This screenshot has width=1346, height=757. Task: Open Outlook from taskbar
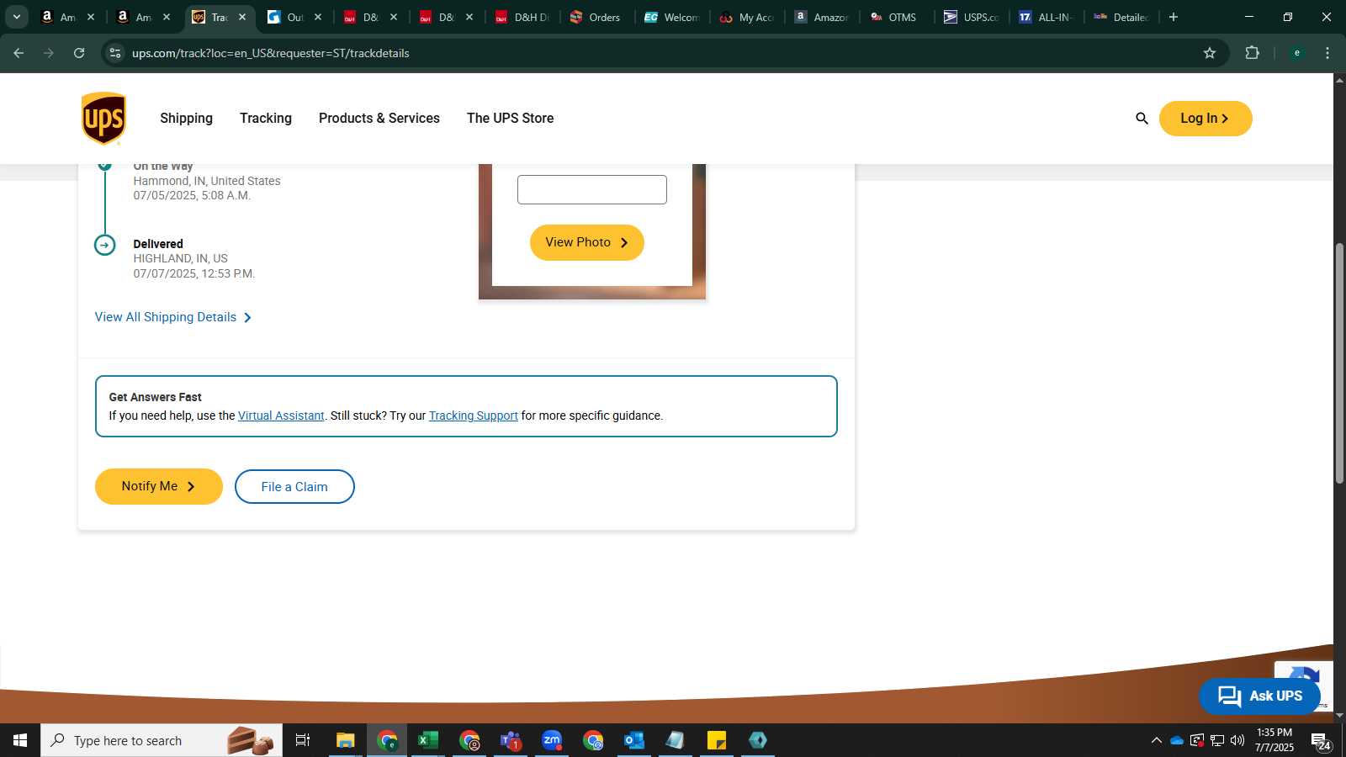633,740
